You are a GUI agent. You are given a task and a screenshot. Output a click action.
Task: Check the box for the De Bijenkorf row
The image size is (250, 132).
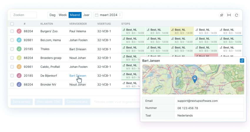[12, 76]
